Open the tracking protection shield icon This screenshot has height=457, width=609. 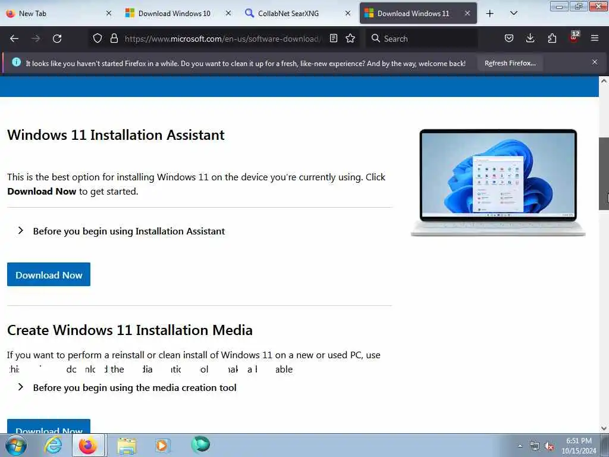[98, 38]
